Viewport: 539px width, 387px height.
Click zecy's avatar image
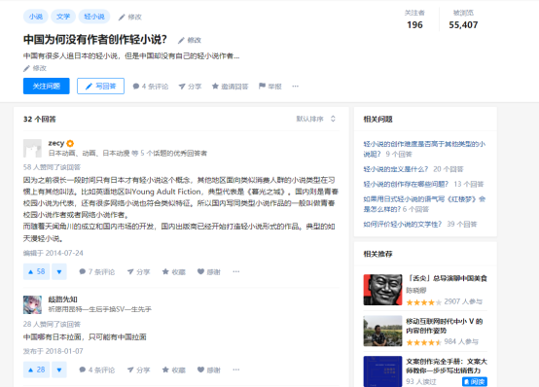[x=32, y=148]
